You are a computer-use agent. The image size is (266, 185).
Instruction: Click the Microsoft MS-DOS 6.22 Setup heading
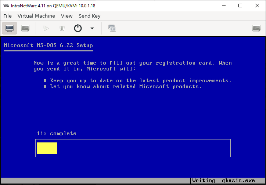pos(48,46)
